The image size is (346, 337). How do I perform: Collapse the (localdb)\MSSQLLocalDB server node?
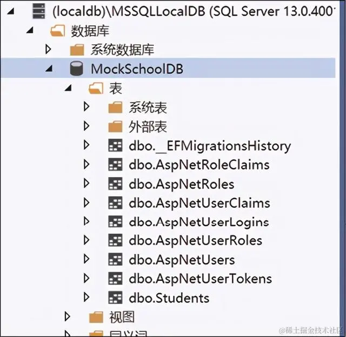point(11,11)
